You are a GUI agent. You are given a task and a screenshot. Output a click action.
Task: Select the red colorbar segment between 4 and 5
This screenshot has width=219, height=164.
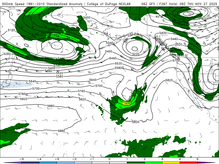tap(189, 163)
